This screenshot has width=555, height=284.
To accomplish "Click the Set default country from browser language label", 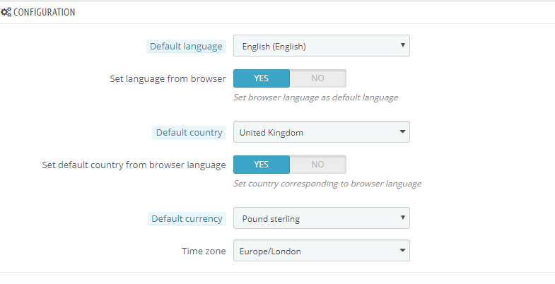I will tap(134, 165).
